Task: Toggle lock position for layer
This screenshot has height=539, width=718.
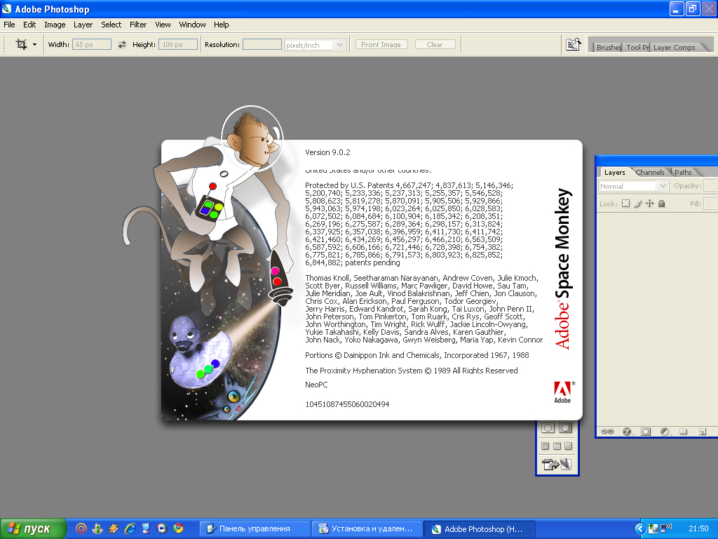Action: click(650, 204)
